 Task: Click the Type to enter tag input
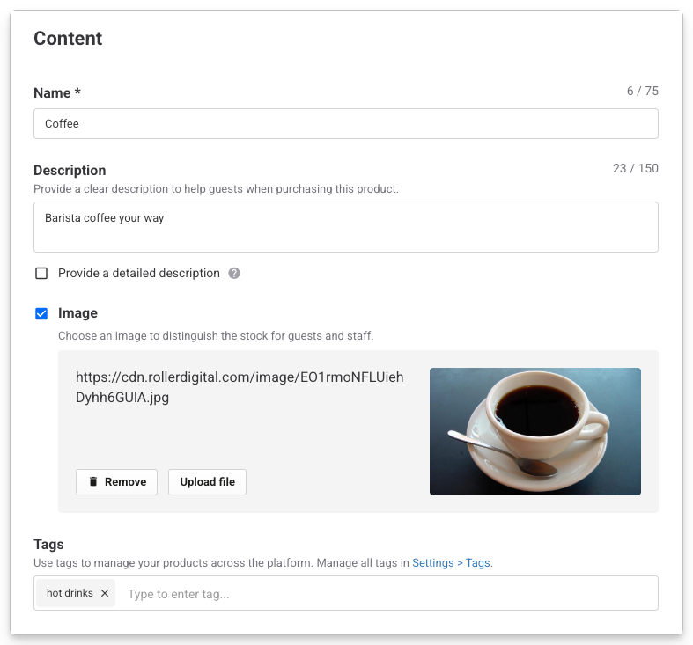click(387, 594)
